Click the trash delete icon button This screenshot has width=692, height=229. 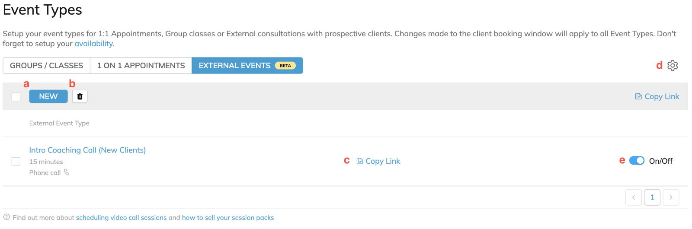(x=80, y=96)
